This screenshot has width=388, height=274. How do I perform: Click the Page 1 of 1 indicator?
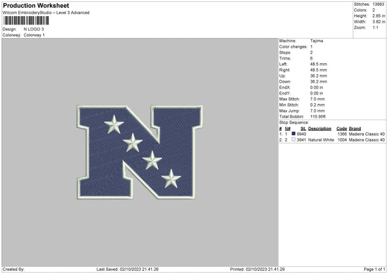[x=374, y=269]
